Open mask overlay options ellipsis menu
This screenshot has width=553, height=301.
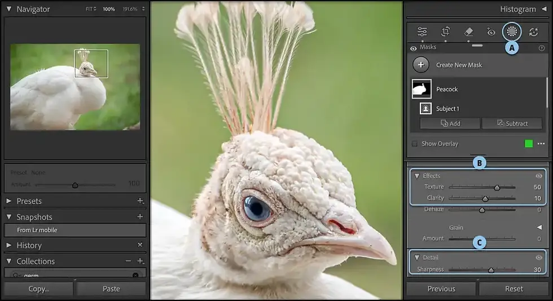(x=541, y=144)
